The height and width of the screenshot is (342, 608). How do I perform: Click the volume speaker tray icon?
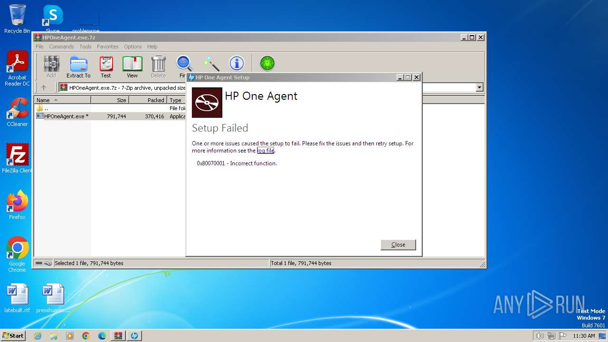tap(540, 336)
